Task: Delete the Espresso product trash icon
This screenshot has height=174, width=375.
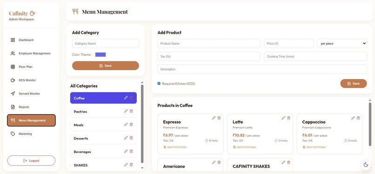Action: coord(219,118)
